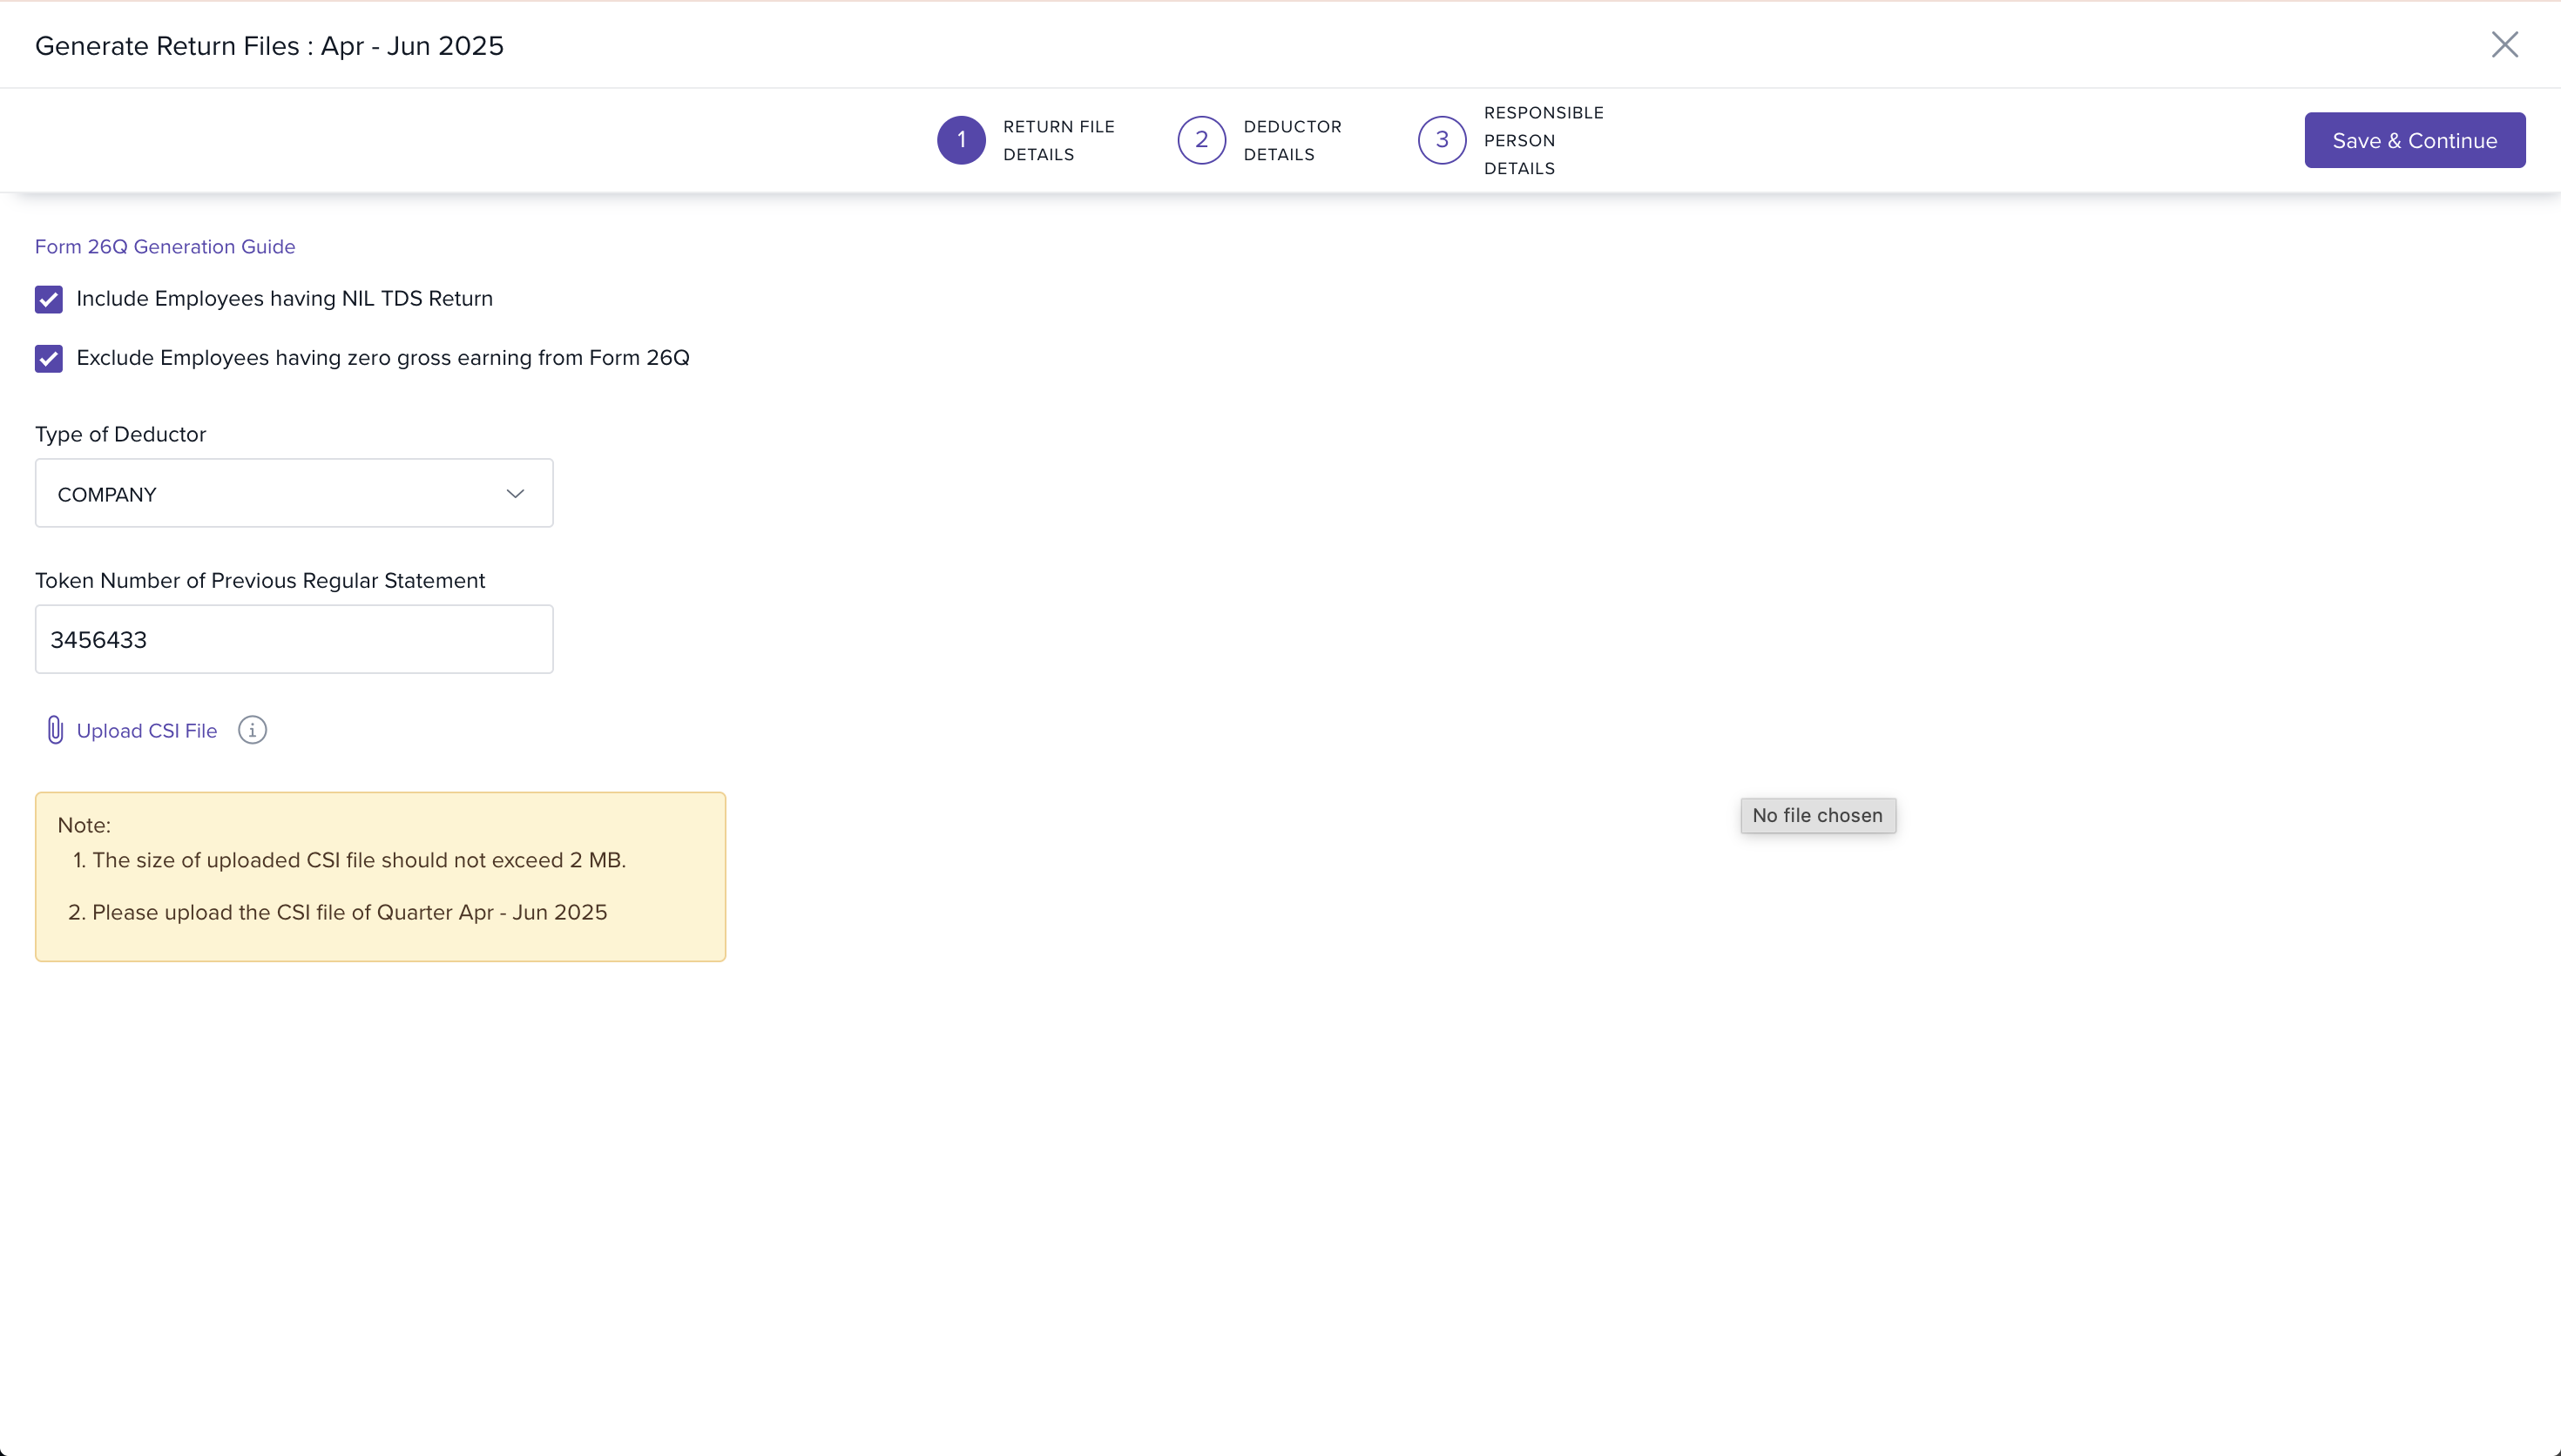This screenshot has width=2561, height=1456.
Task: Close the Generate Return Files dialog
Action: click(x=2504, y=45)
